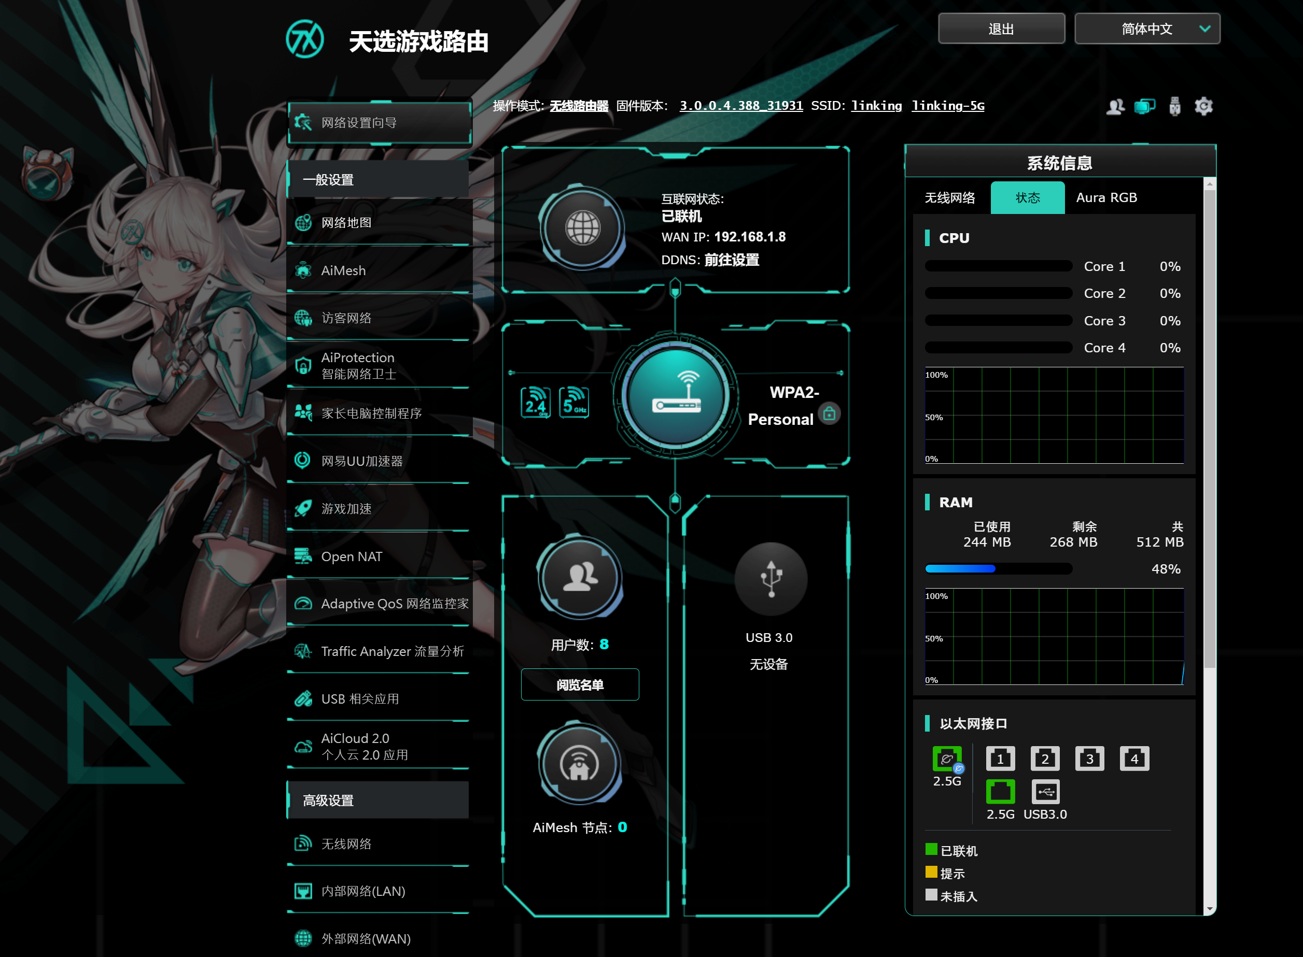Open Adaptive QoS 网络监控家

380,604
